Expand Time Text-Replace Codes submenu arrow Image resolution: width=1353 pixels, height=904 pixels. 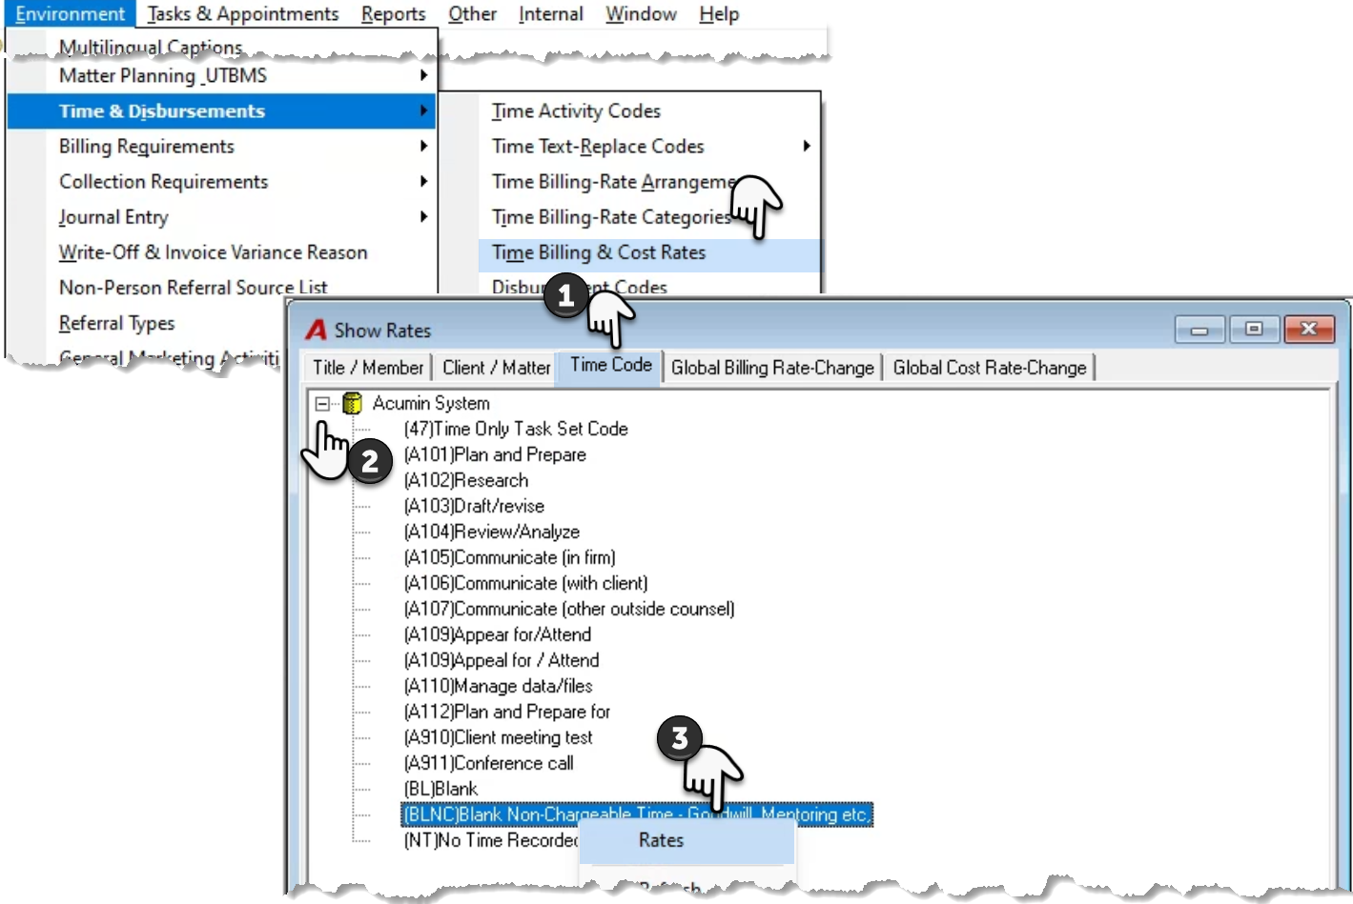[807, 146]
